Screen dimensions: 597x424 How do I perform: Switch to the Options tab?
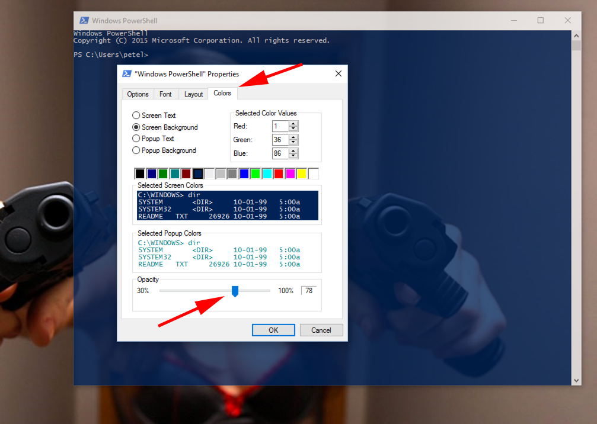pyautogui.click(x=138, y=94)
